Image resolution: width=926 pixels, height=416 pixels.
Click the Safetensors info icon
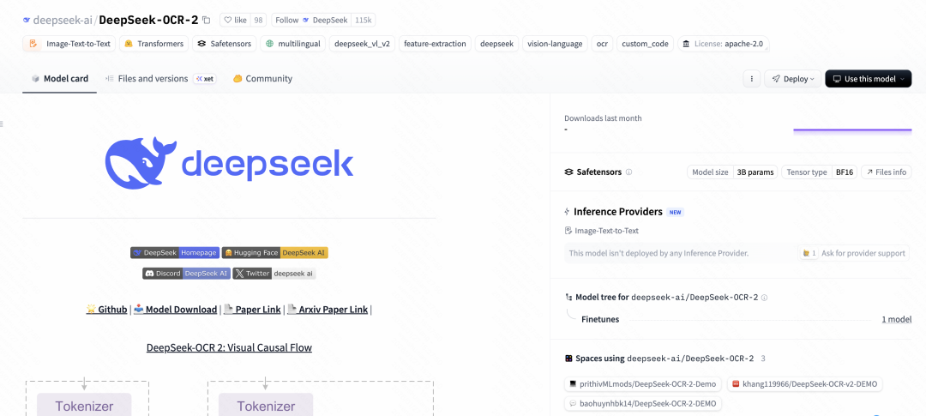(628, 172)
